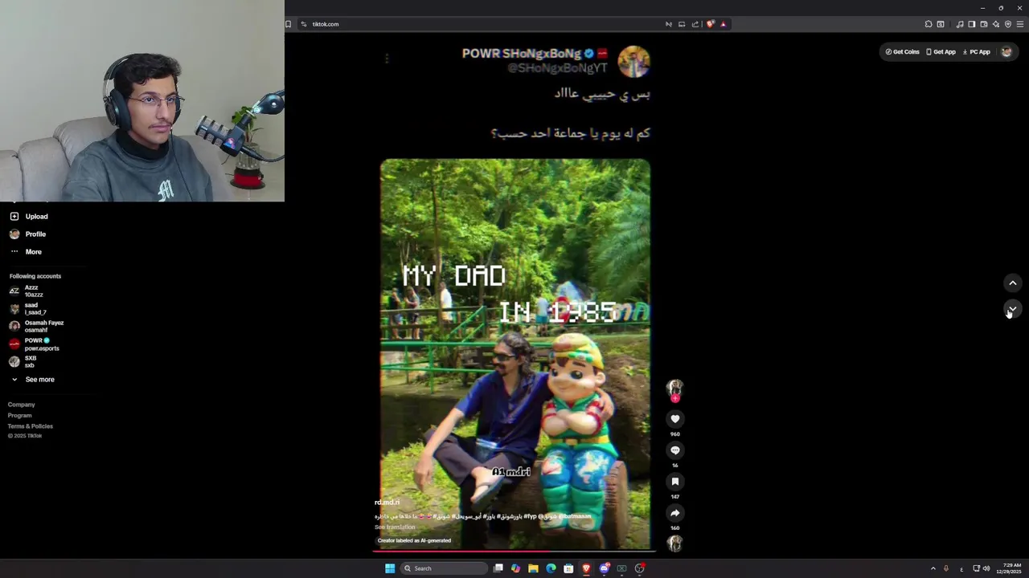Click PC App download button
Image resolution: width=1029 pixels, height=578 pixels.
(x=976, y=52)
